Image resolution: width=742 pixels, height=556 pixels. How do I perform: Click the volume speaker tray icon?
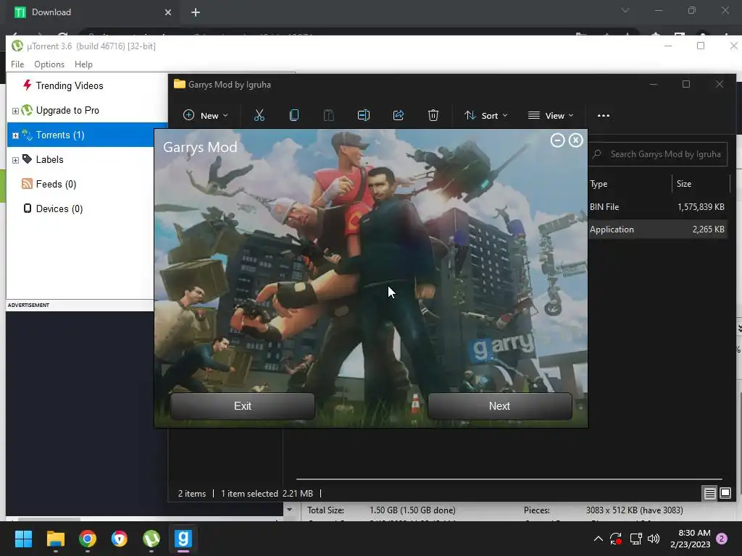tap(654, 539)
